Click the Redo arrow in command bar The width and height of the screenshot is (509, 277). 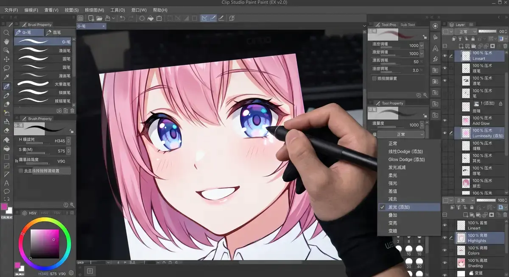point(131,18)
